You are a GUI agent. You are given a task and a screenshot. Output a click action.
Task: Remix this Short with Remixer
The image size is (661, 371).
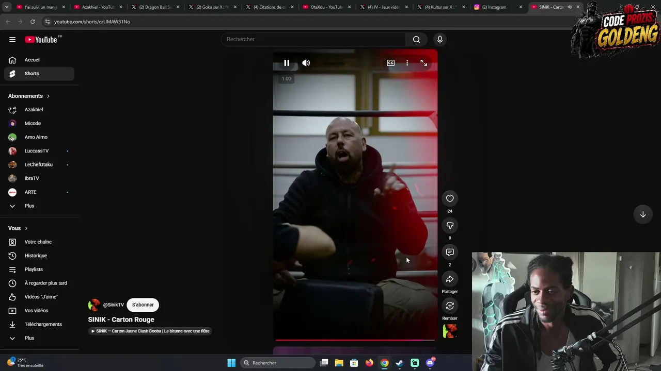pos(450,306)
